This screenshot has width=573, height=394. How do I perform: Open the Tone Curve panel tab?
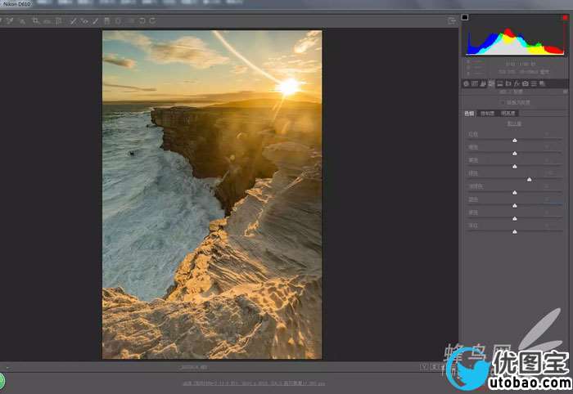(x=475, y=83)
